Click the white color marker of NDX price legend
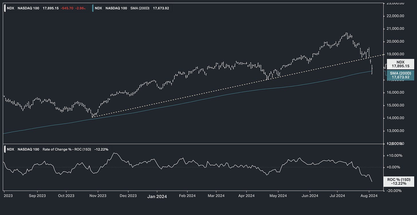Screen dimensions: 417x215 5,8
